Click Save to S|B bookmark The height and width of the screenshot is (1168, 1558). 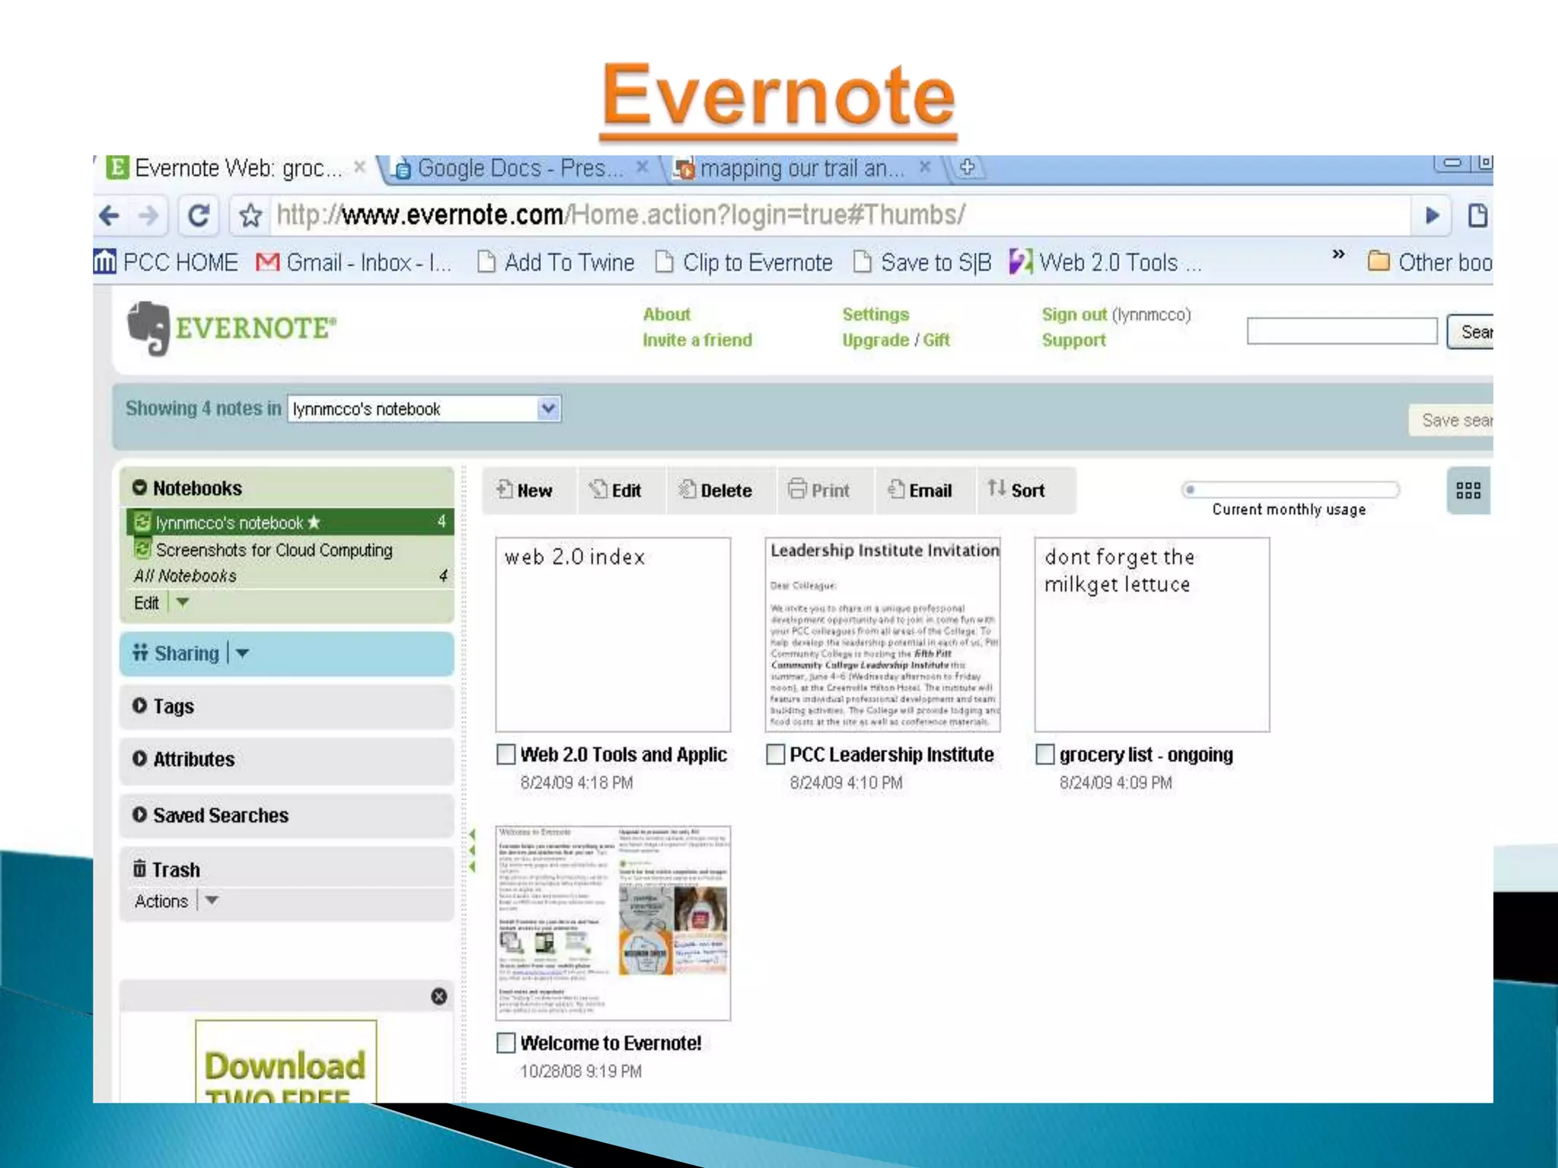coord(922,262)
